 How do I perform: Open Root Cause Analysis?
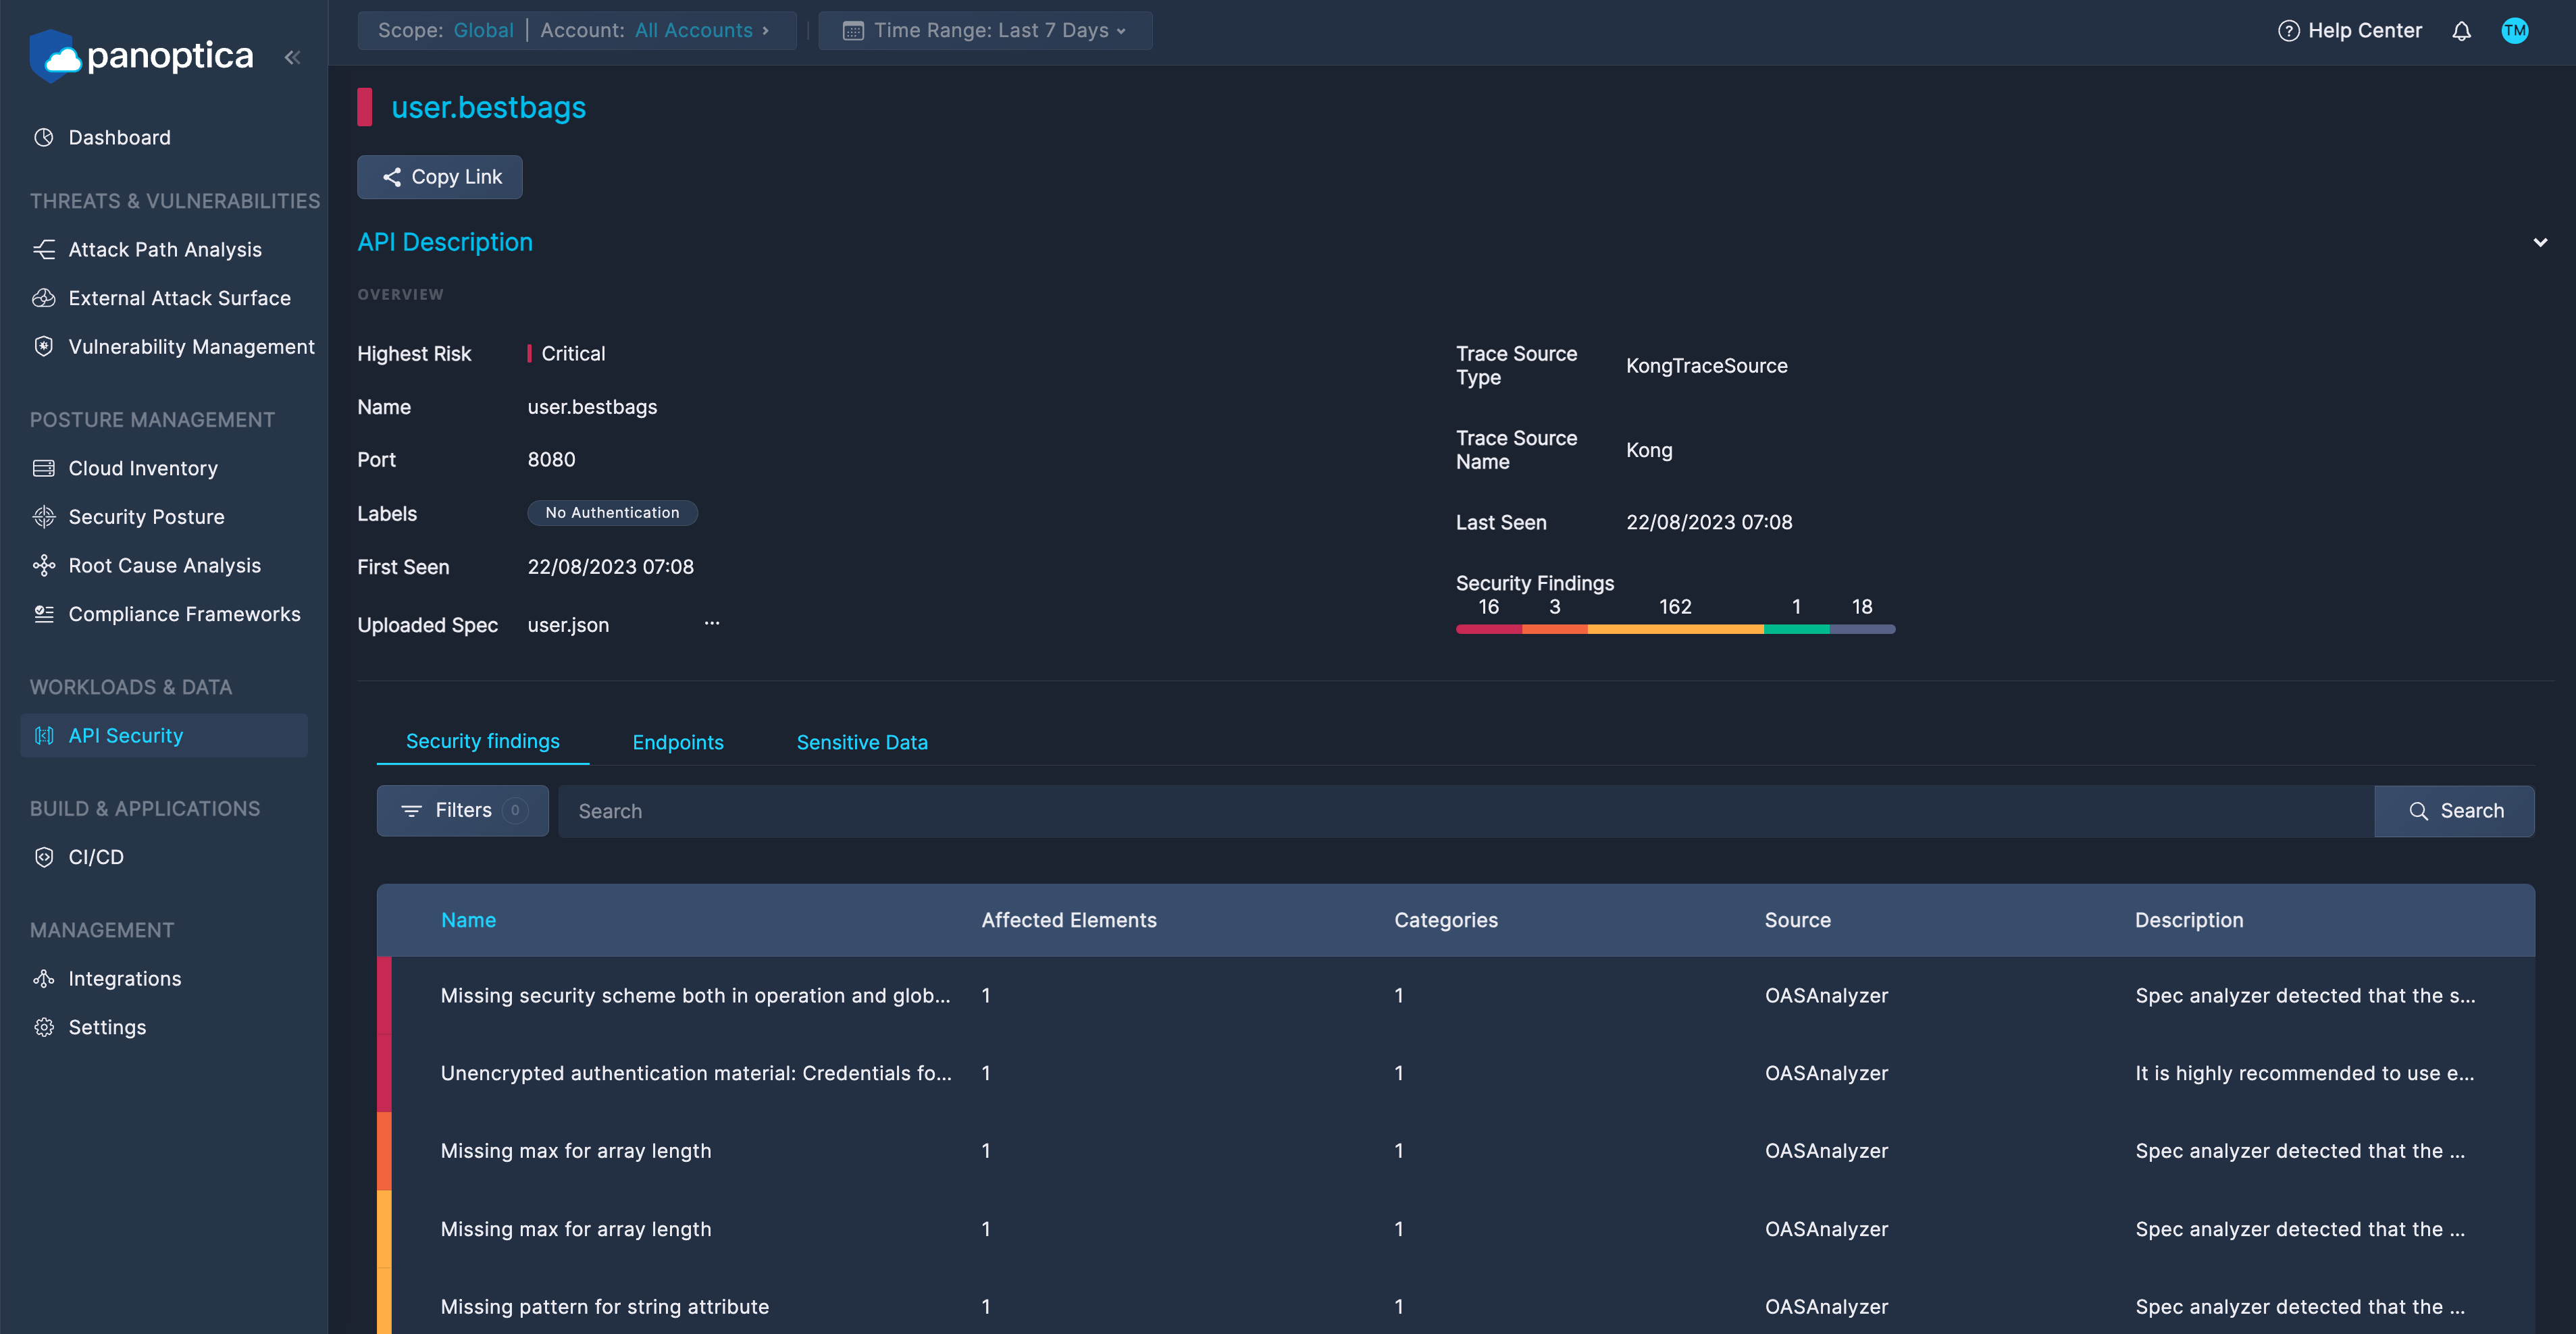tap(164, 564)
